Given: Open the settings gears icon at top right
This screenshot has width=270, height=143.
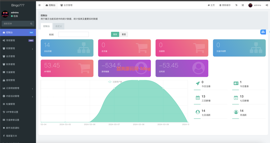Looking at the screenshot, I should (267, 5).
